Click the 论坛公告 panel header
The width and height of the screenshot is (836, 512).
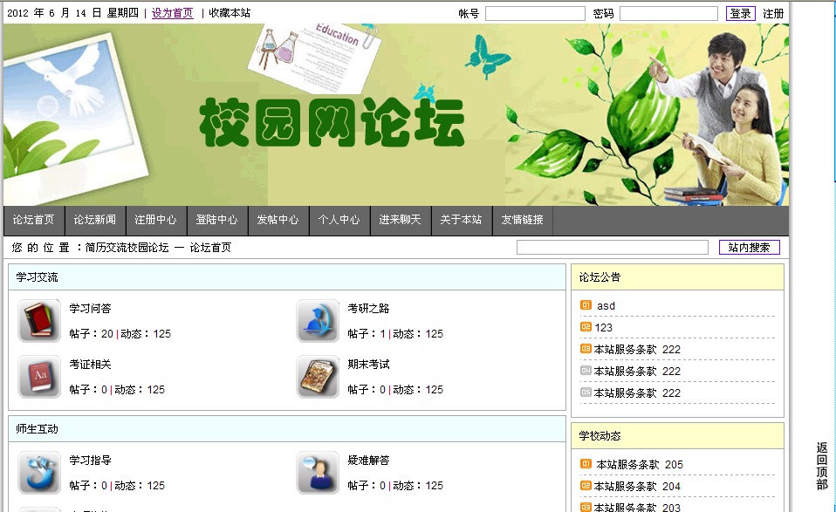point(678,277)
